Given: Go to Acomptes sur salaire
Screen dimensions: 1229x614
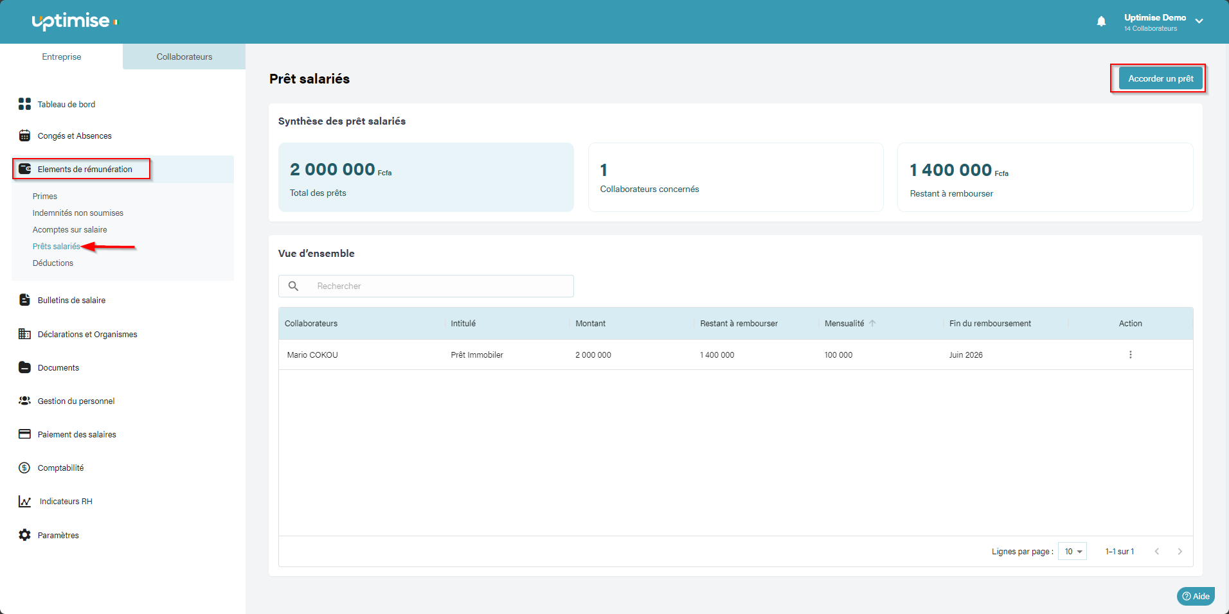Looking at the screenshot, I should 70,230.
